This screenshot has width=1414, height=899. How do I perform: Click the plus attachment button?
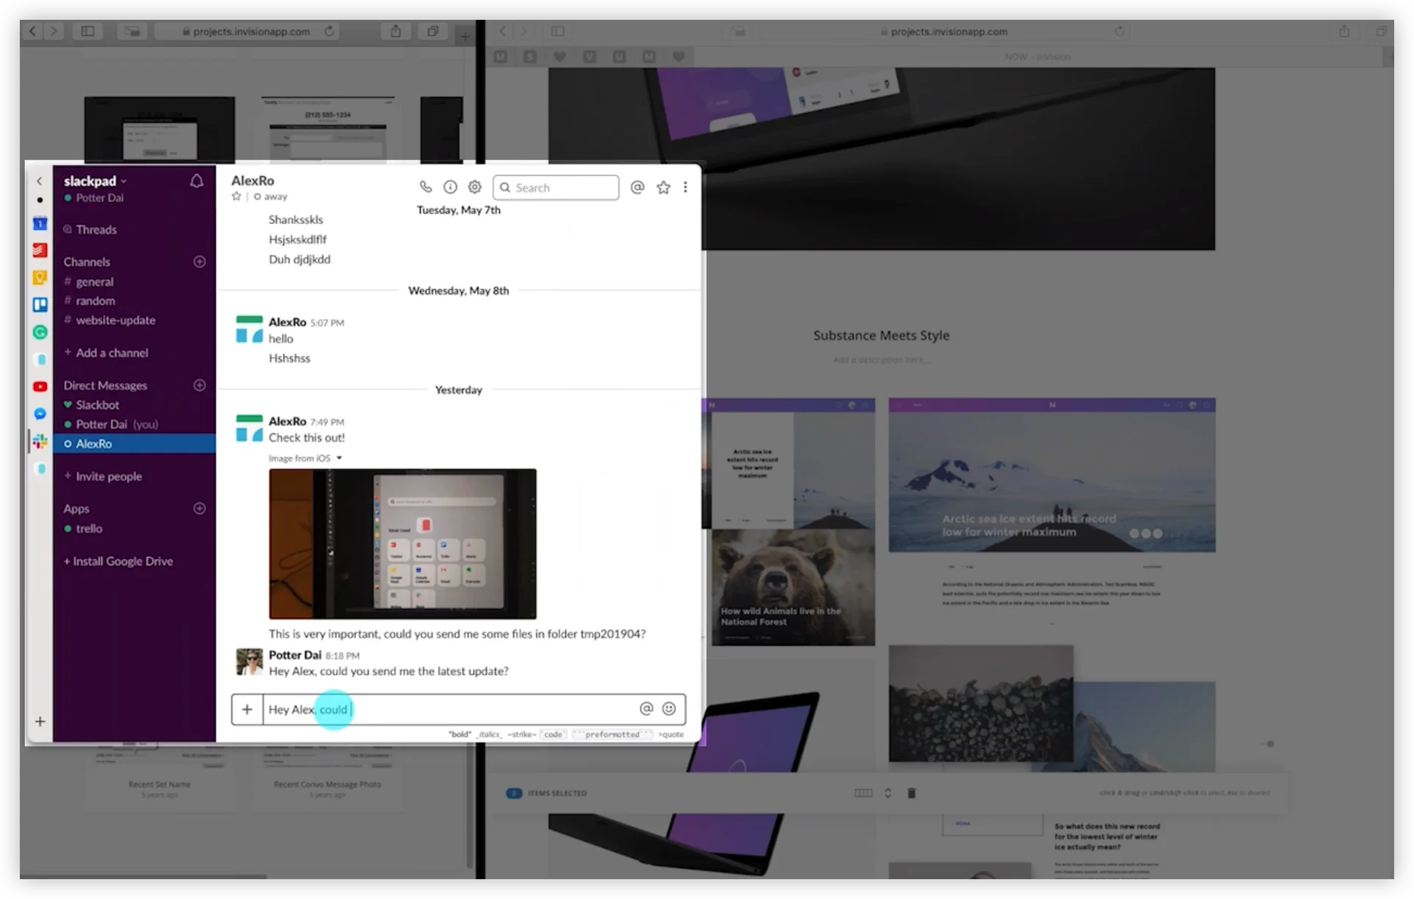point(247,710)
